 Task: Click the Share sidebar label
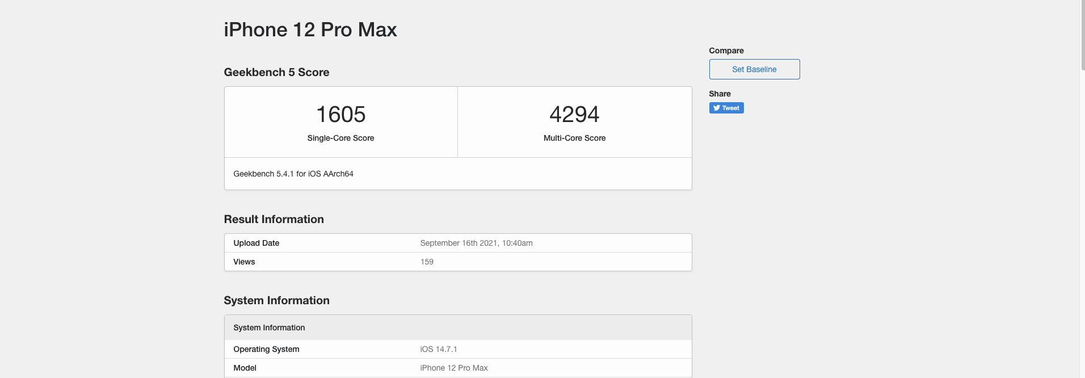click(720, 94)
